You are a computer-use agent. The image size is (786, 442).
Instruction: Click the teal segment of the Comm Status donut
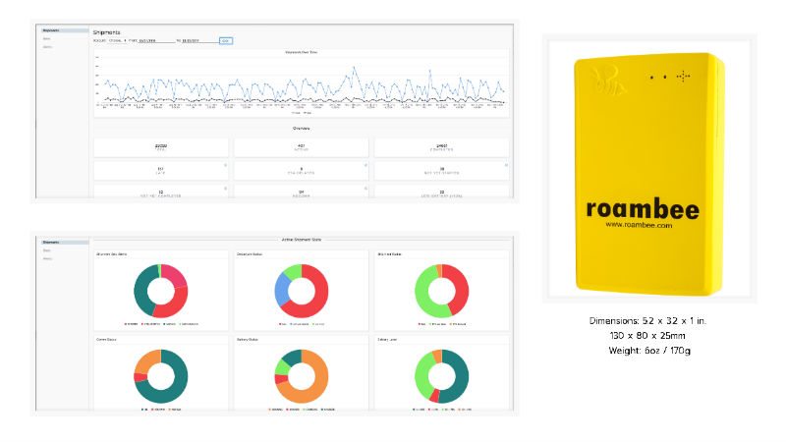(173, 391)
